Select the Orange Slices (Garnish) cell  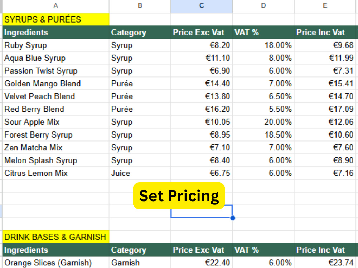point(55,263)
